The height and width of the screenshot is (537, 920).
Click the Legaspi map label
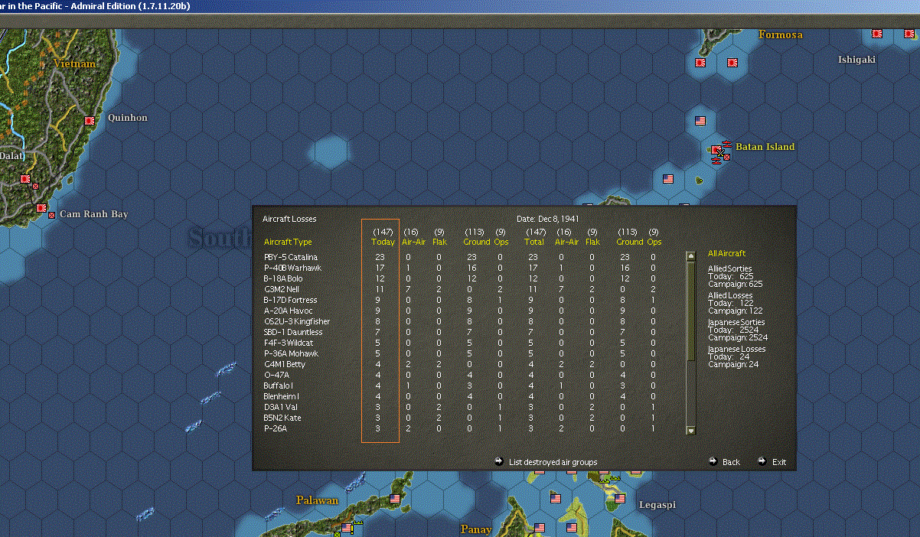(658, 505)
